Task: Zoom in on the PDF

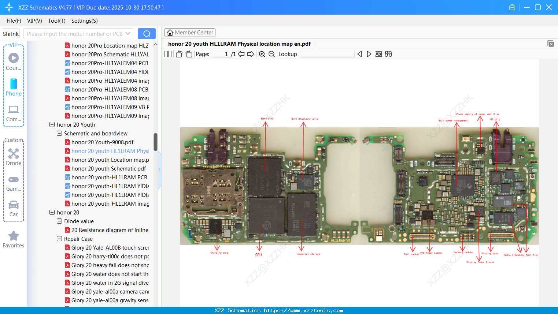Action: [x=262, y=54]
